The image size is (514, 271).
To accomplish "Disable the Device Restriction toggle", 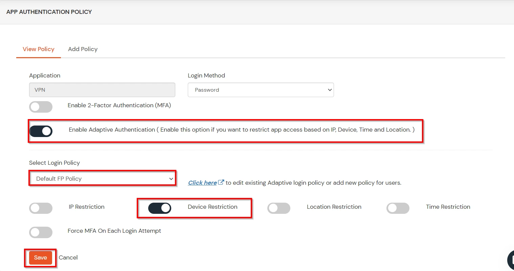I will point(160,208).
